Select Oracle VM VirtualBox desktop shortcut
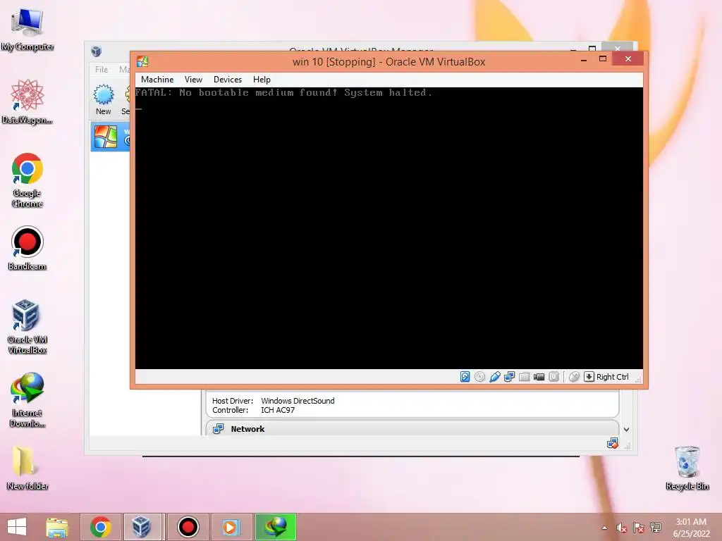 coord(27,326)
